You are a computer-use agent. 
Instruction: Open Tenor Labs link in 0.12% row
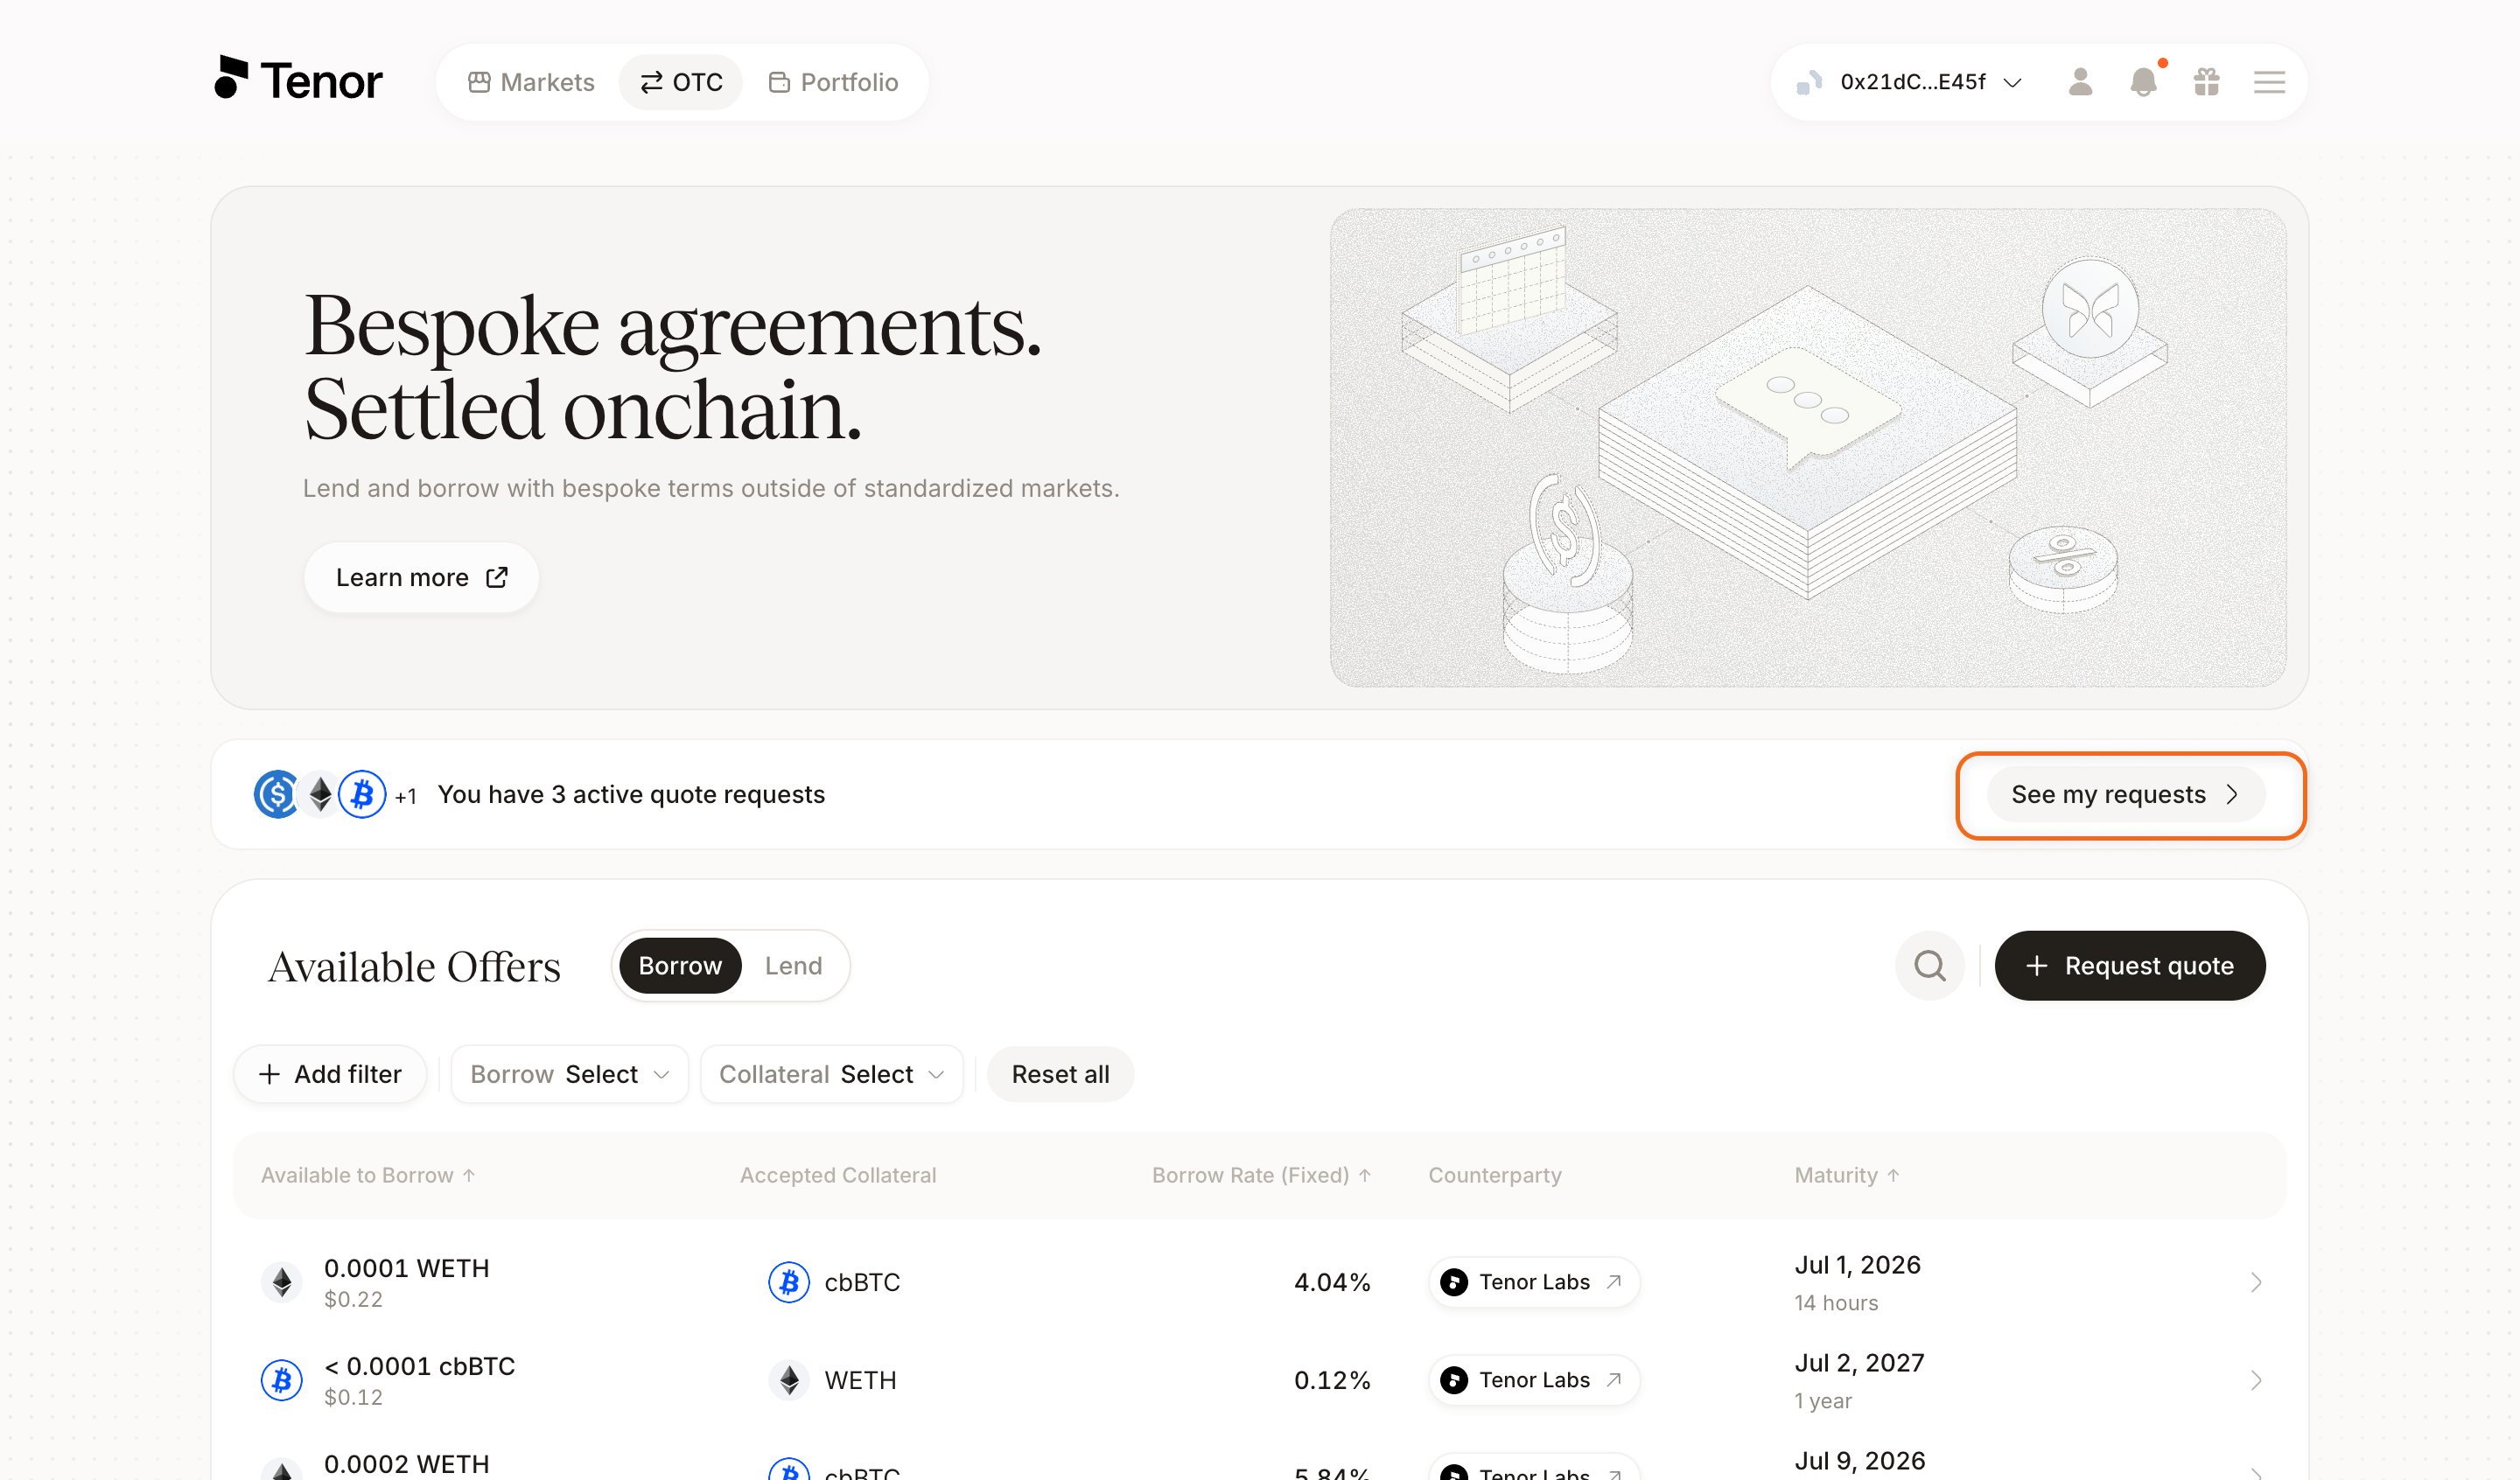pos(1534,1380)
